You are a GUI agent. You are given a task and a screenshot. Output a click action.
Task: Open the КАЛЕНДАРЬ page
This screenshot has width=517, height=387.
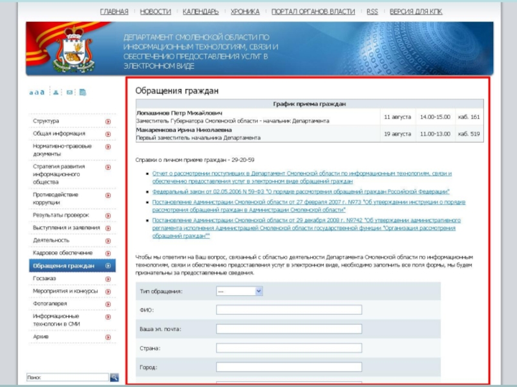pyautogui.click(x=200, y=12)
